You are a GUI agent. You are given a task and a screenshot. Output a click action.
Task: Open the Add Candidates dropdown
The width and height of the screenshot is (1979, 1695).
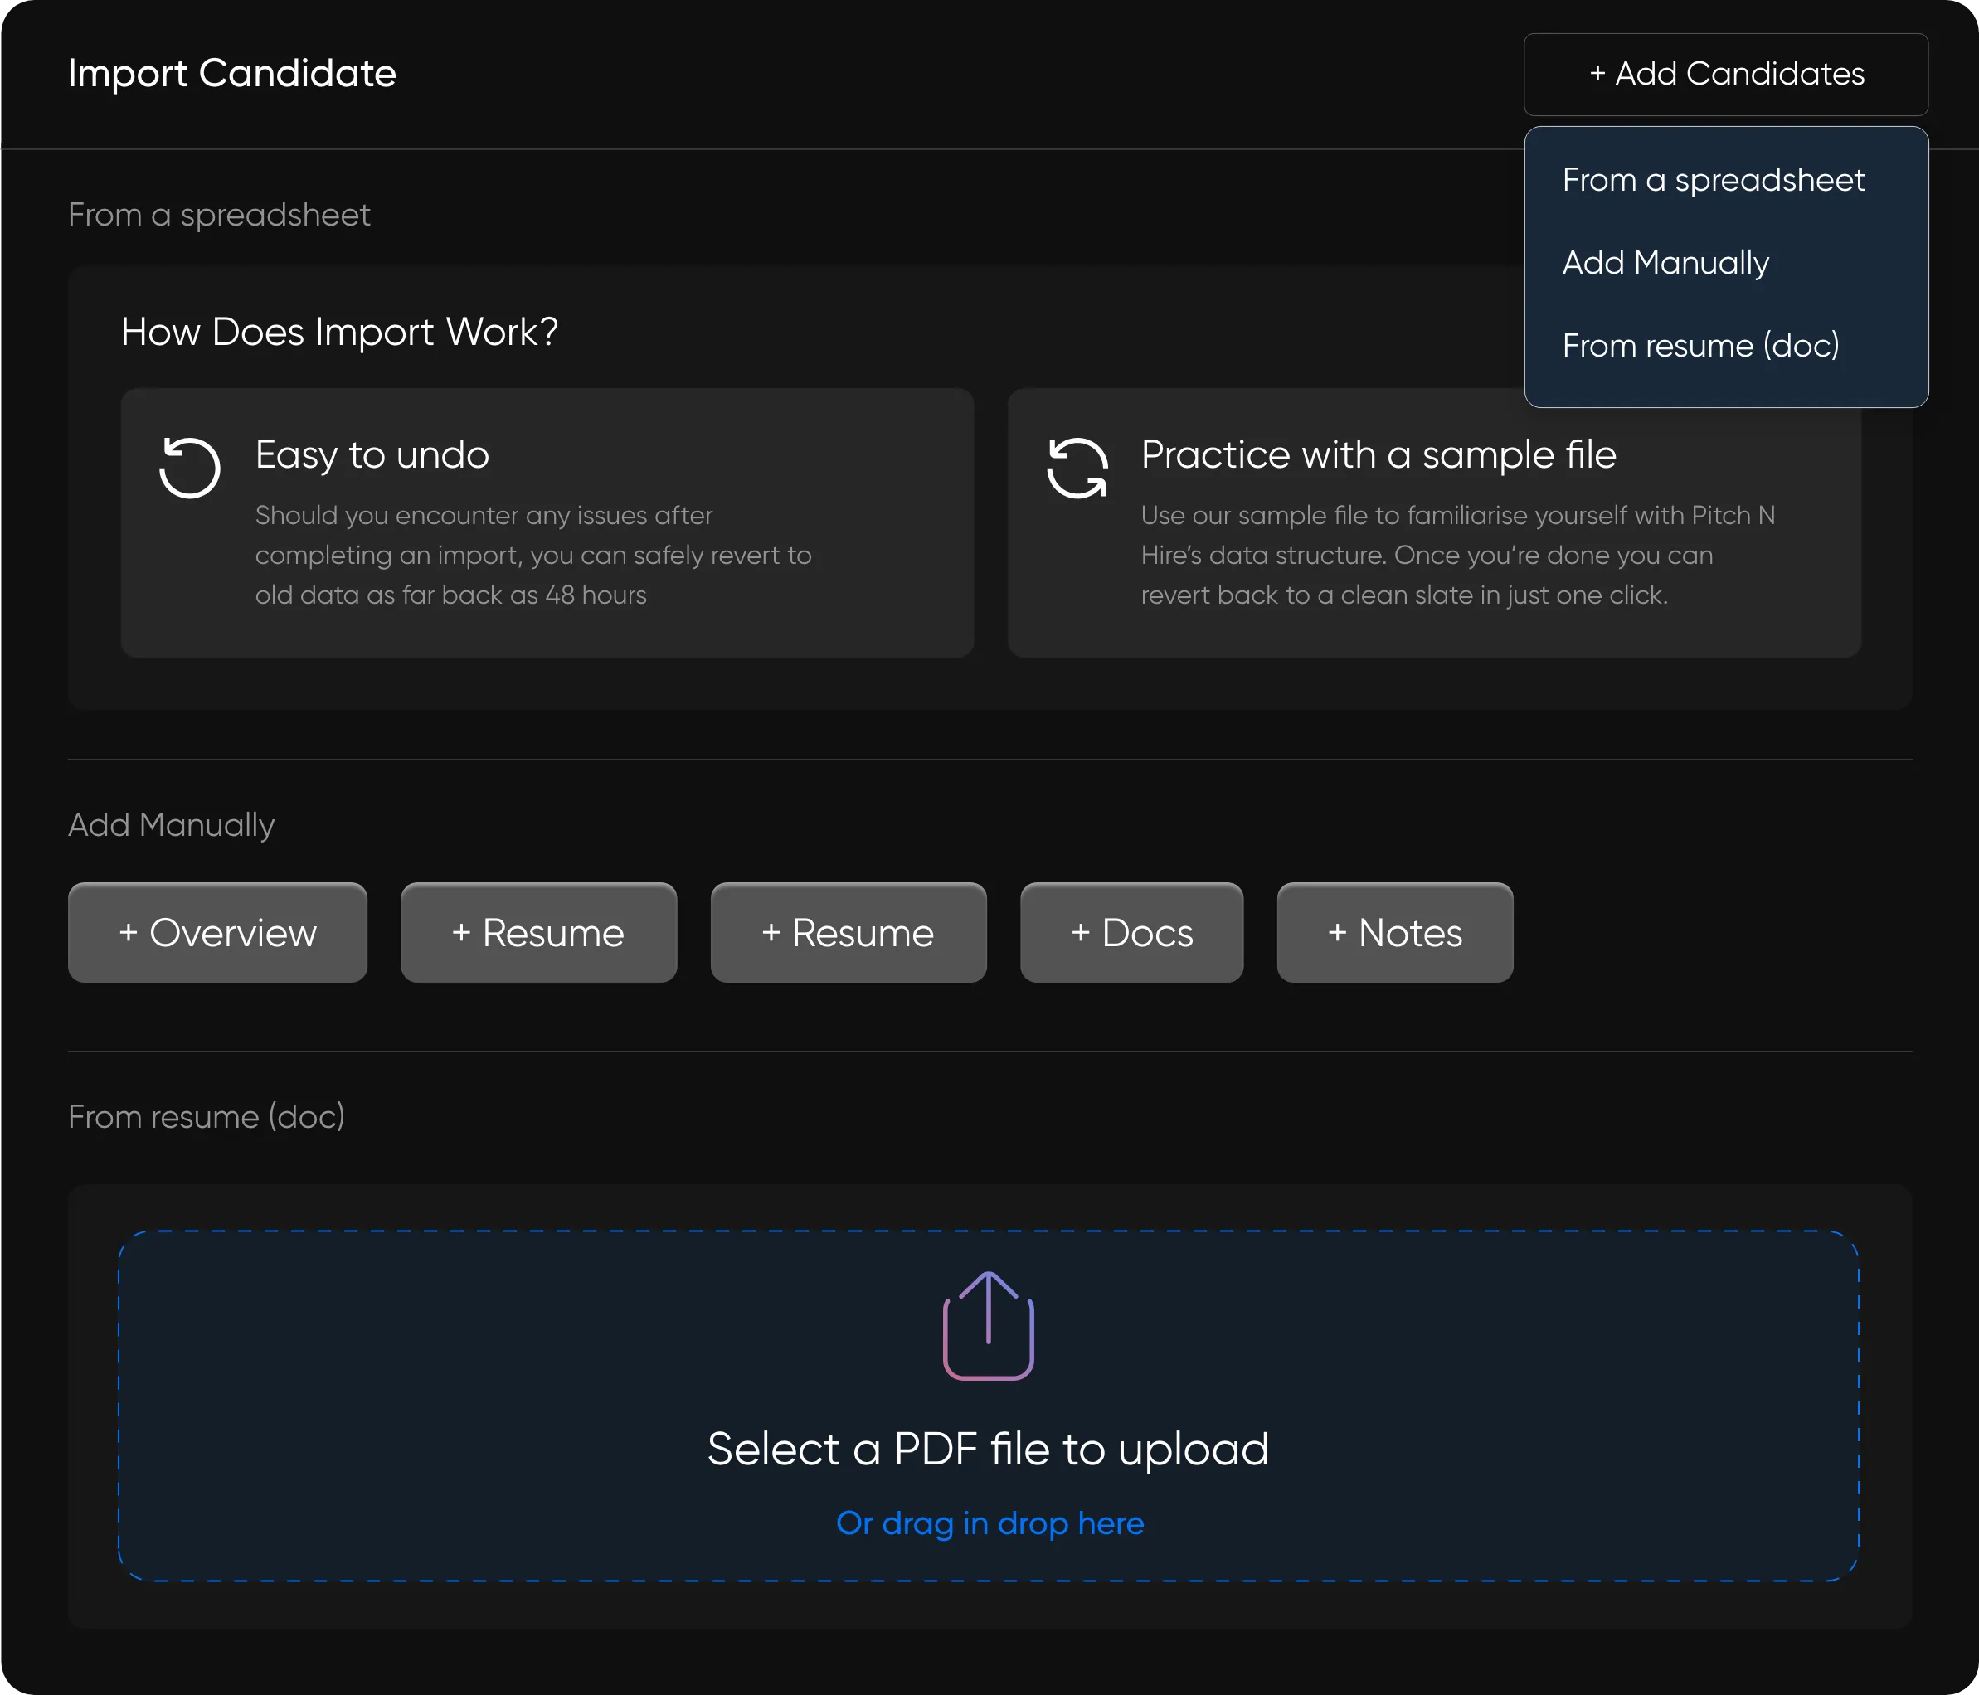pos(1725,74)
